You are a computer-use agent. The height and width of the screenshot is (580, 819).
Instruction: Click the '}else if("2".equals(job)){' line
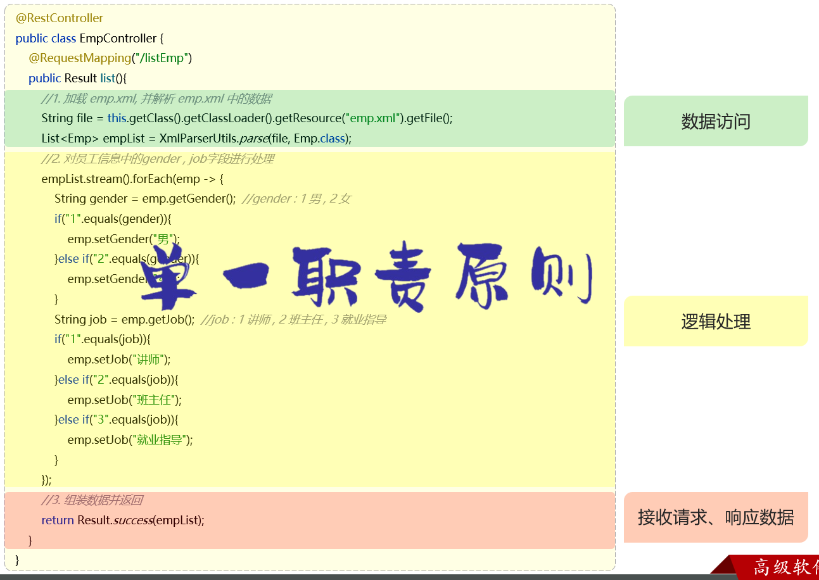pyautogui.click(x=117, y=380)
